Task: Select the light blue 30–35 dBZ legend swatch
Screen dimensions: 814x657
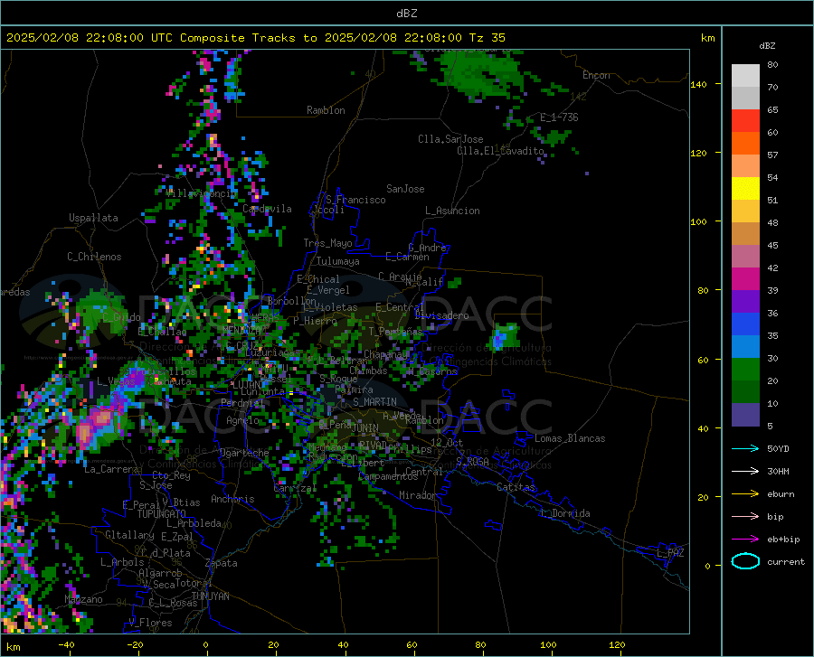Action: coord(745,347)
